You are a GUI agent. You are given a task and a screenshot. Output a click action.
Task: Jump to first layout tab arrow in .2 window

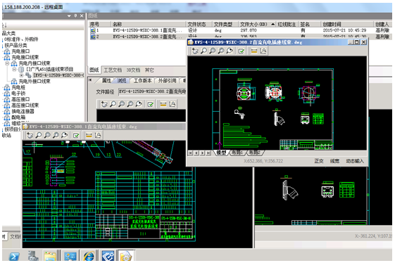coord(190,153)
